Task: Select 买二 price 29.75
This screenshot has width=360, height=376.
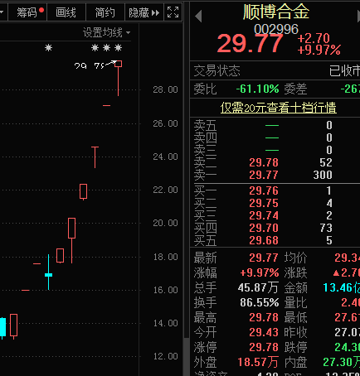Action: pyautogui.click(x=264, y=203)
